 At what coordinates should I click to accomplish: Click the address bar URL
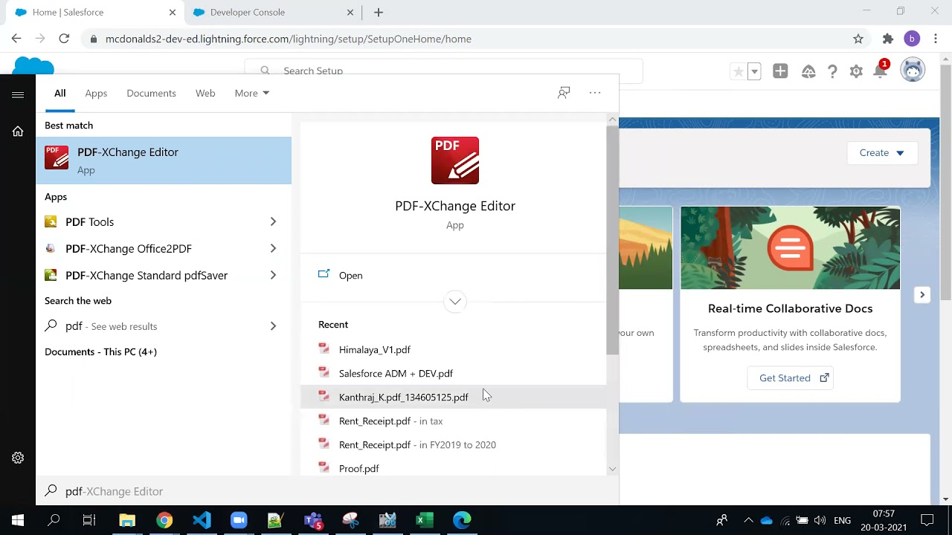[x=289, y=39]
